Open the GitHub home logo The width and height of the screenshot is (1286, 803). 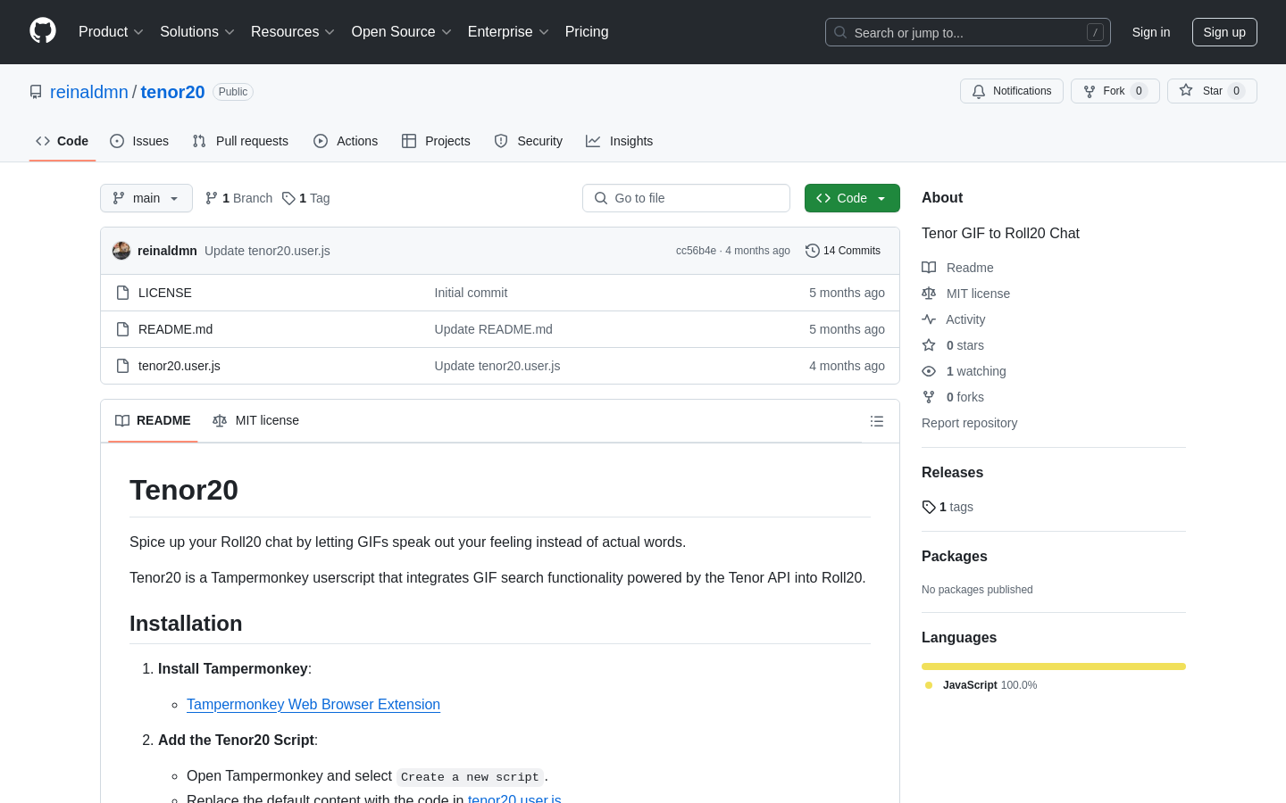(43, 31)
